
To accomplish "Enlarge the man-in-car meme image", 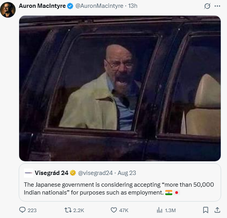I will [x=120, y=88].
